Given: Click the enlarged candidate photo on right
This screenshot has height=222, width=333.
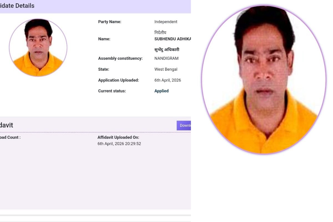Looking at the screenshot, I should pos(264,80).
